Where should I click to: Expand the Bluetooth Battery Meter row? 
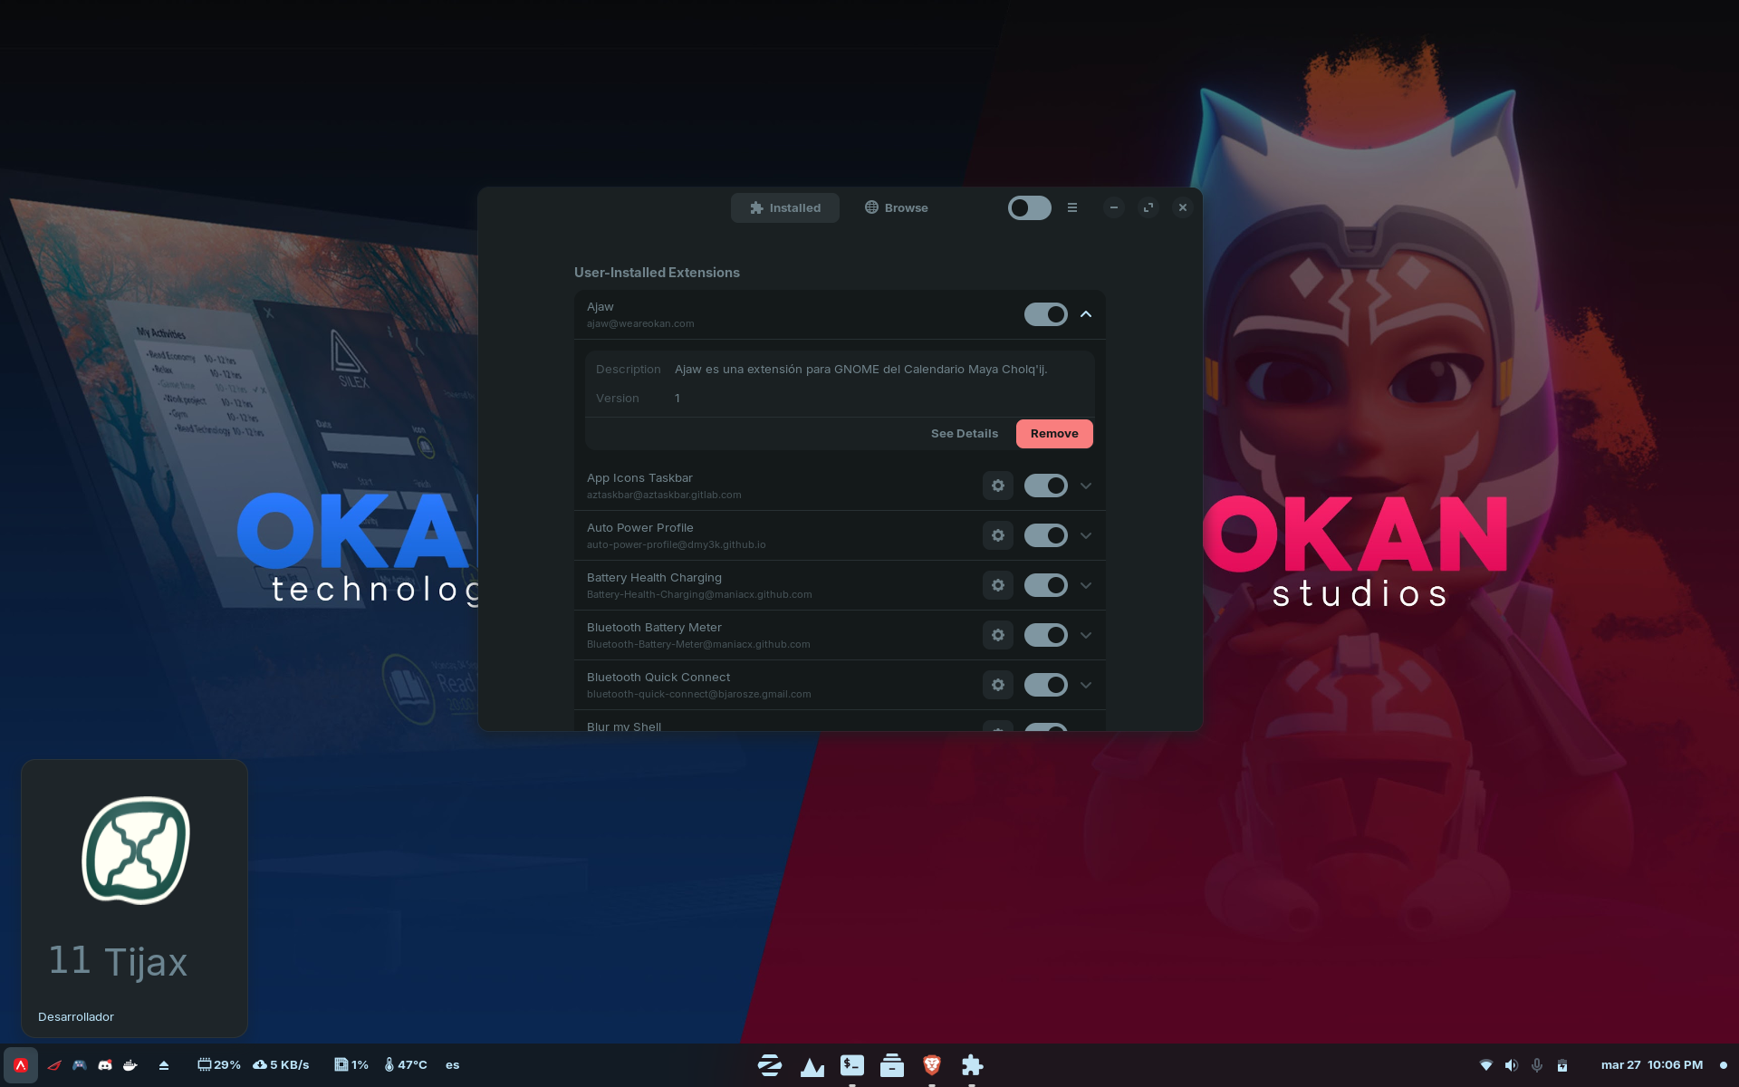1086,635
